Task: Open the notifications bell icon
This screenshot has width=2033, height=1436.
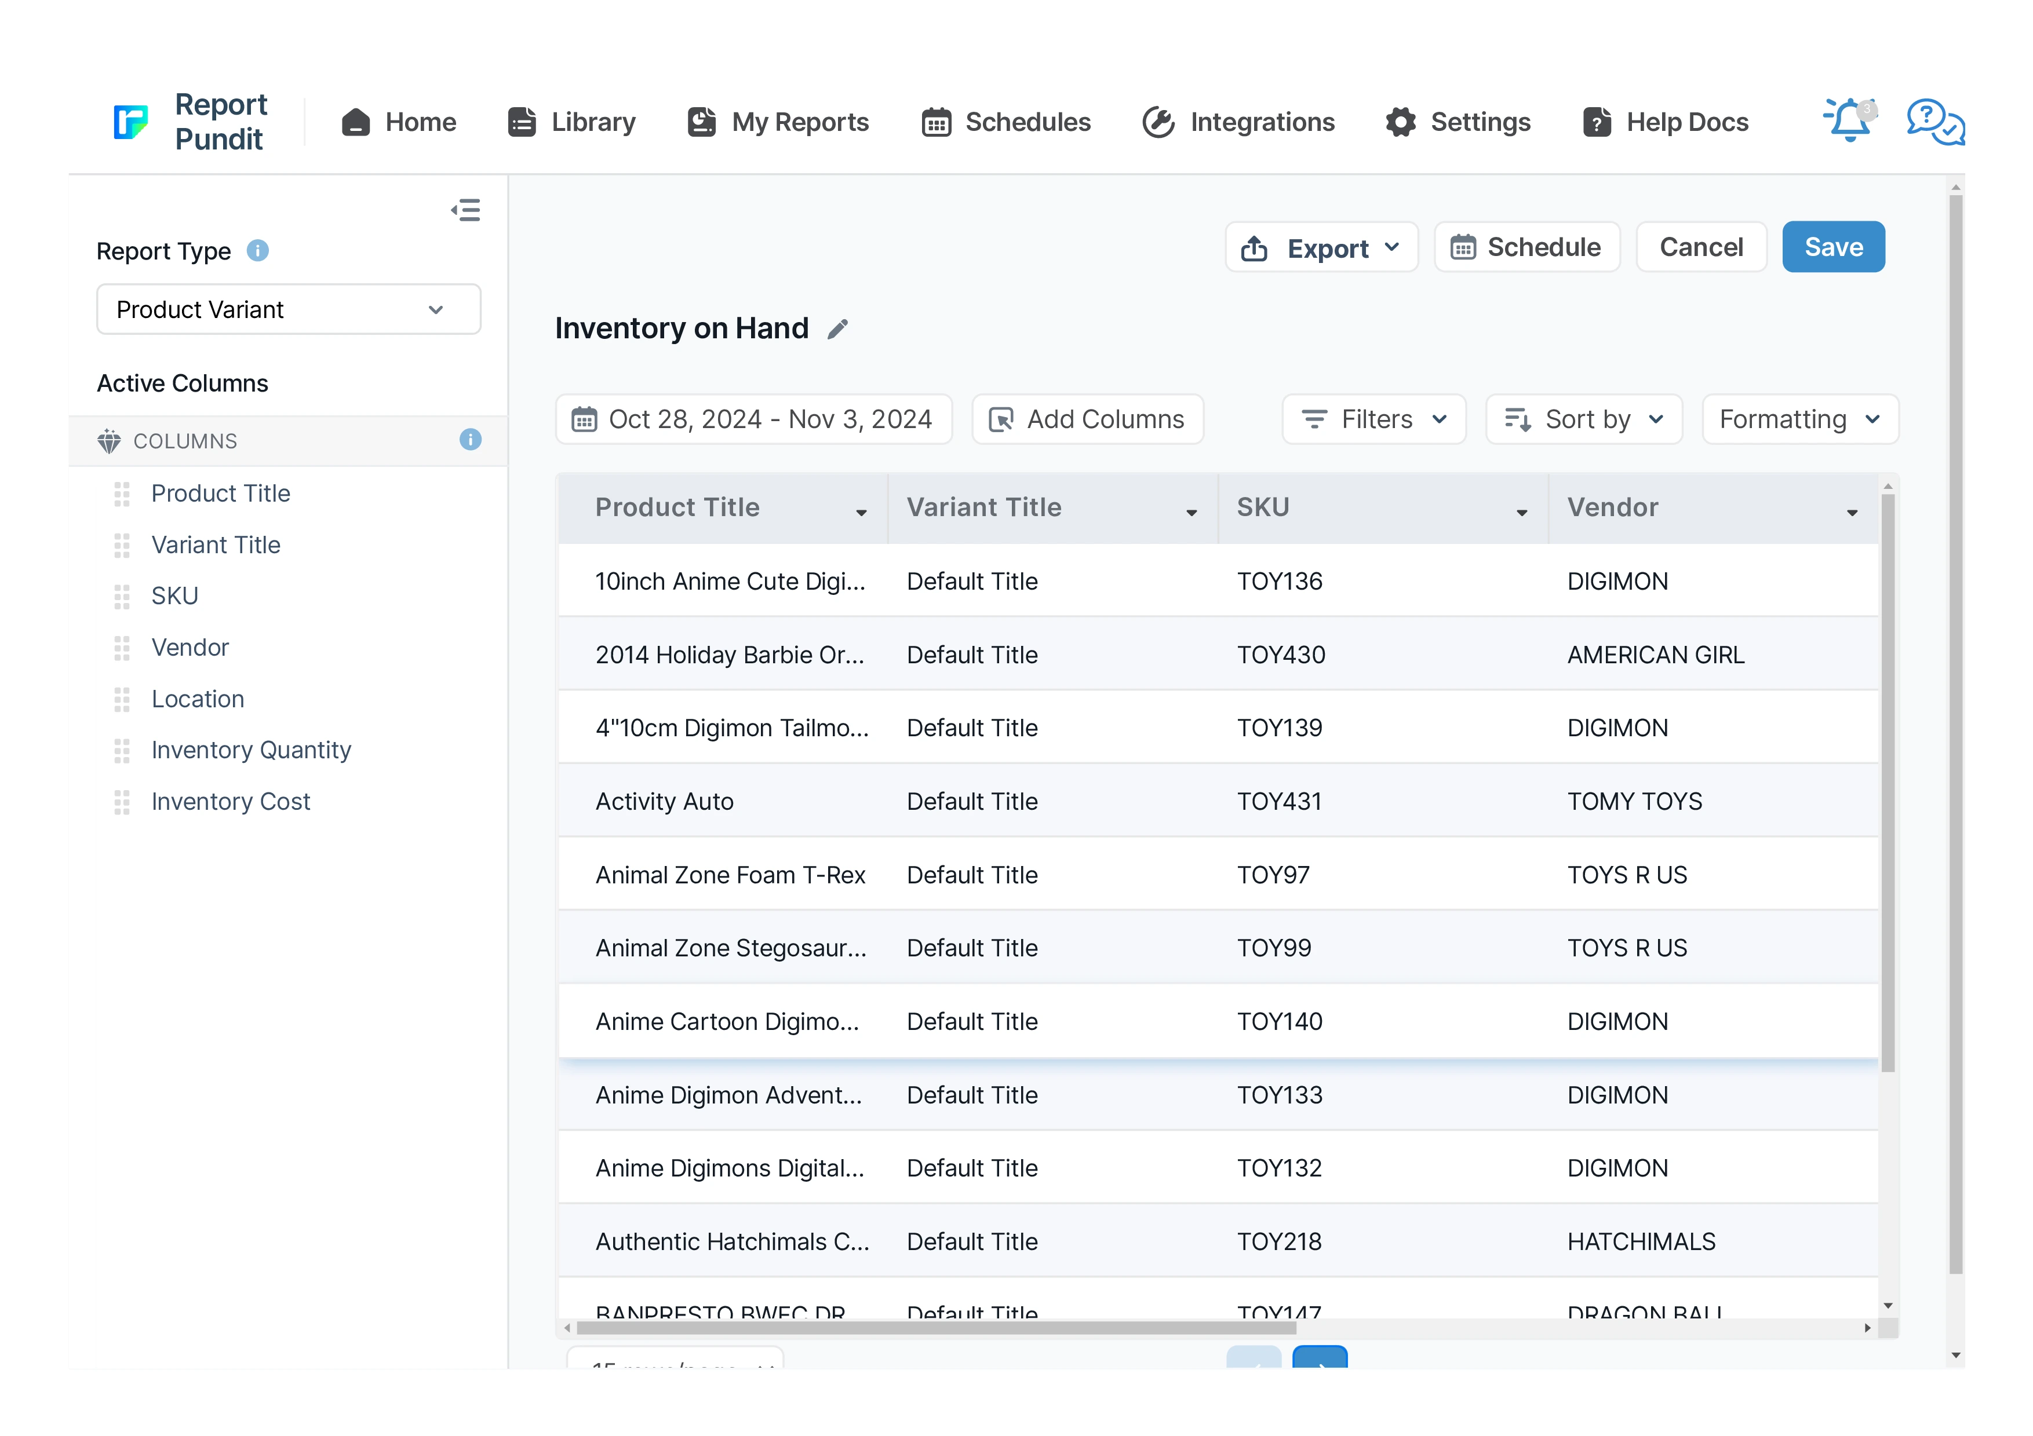Action: 1849,120
